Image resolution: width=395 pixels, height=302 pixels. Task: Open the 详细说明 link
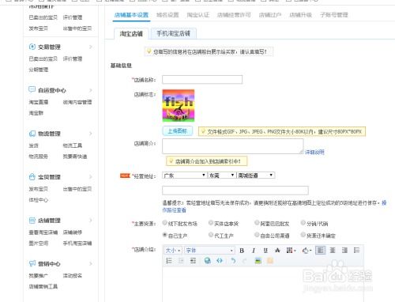tap(314, 152)
